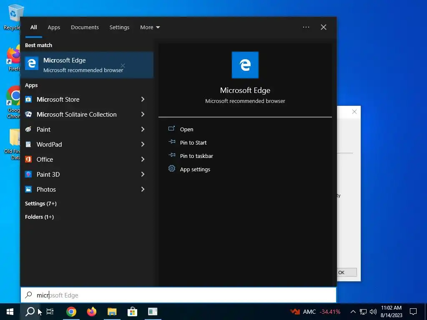Show hidden system tray icons
Viewport: 427px width, 320px height.
(353, 312)
